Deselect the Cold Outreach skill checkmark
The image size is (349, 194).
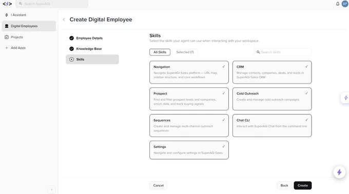click(306, 93)
